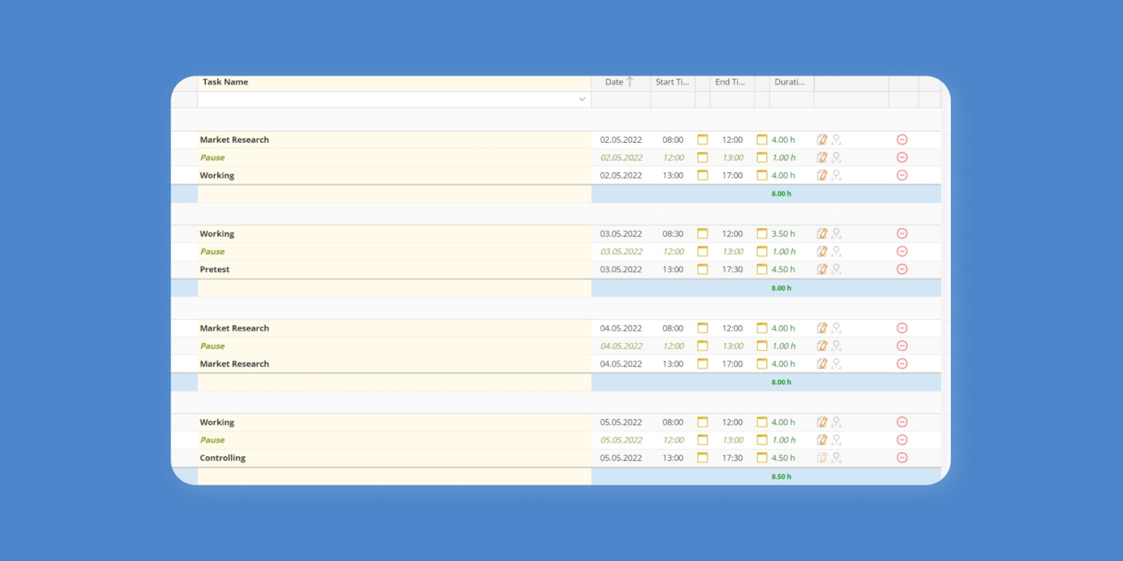
Task: Delete the Working task on 05.05.2022
Action: click(x=901, y=422)
